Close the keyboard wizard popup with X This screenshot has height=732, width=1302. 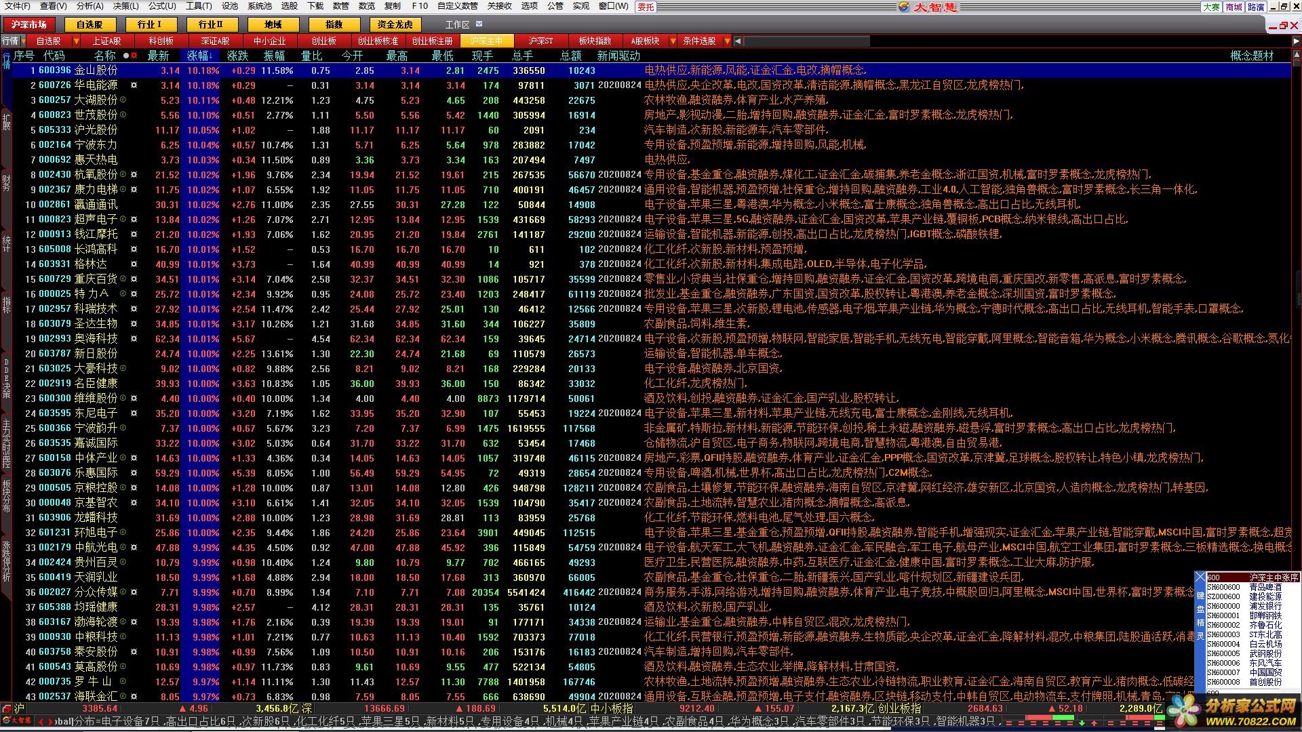[1200, 577]
